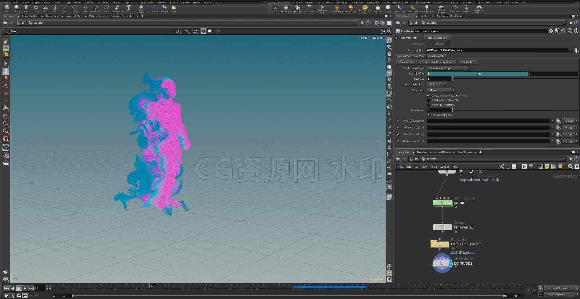The image size is (580, 299).
Task: Click the popnet node icon
Action: [443, 203]
